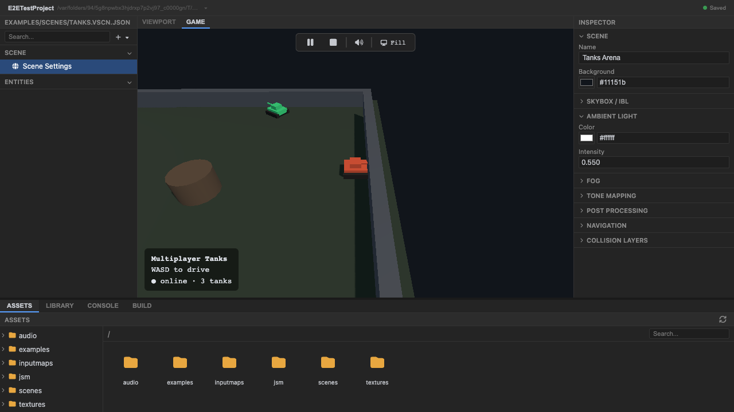Image resolution: width=734 pixels, height=412 pixels.
Task: Click the INSPECTOR panel header
Action: 597,22
